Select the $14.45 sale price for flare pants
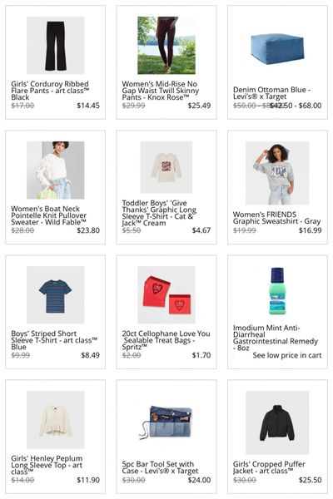 88,106
